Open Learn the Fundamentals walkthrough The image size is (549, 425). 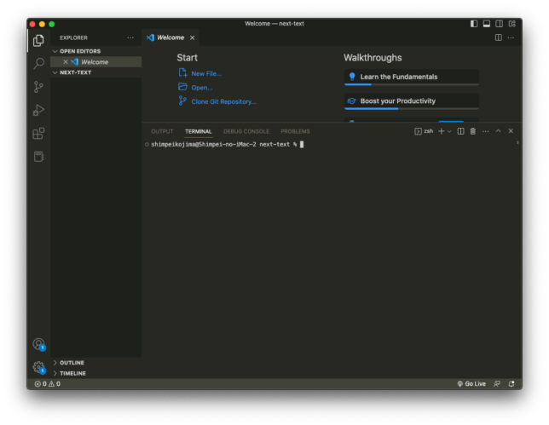(x=412, y=77)
